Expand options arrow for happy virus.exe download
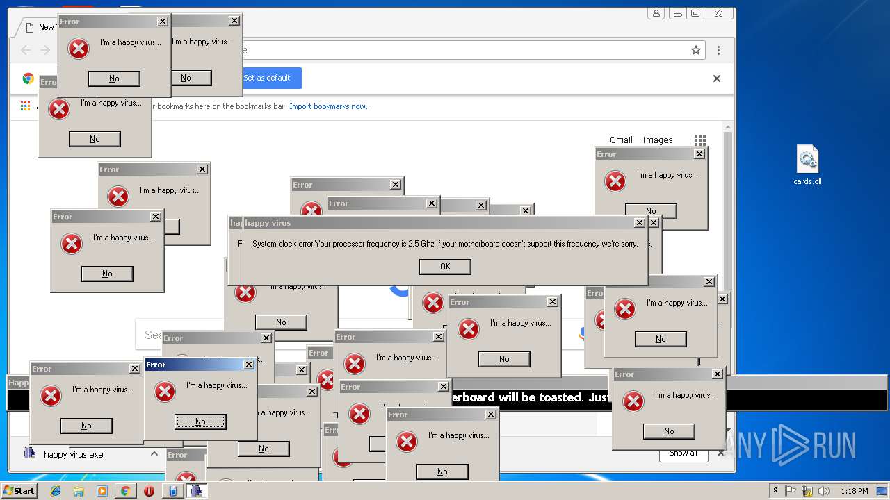 tap(154, 453)
